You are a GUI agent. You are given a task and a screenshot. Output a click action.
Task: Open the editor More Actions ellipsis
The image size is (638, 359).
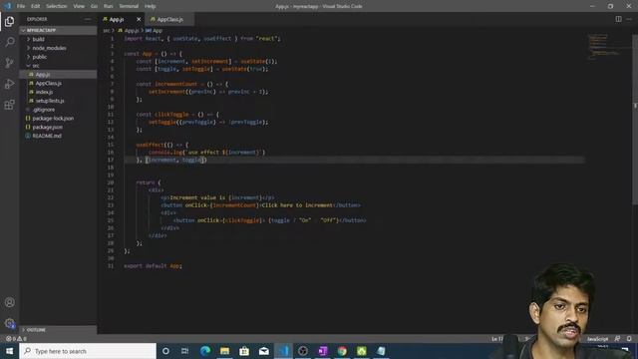tap(629, 19)
